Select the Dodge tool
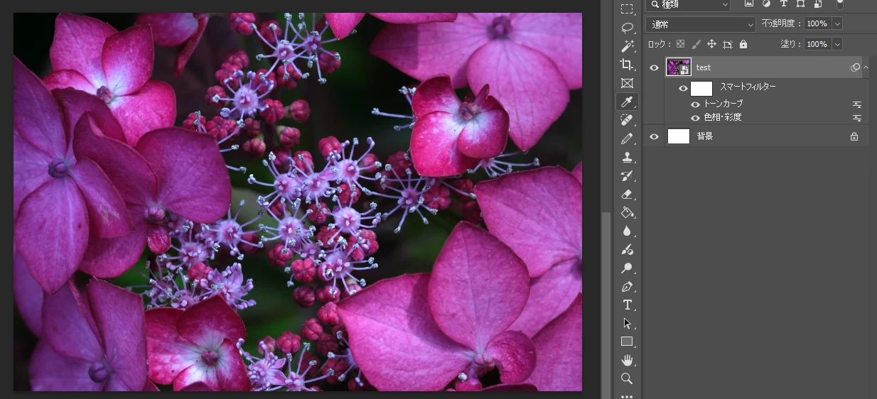The image size is (877, 399). click(627, 268)
